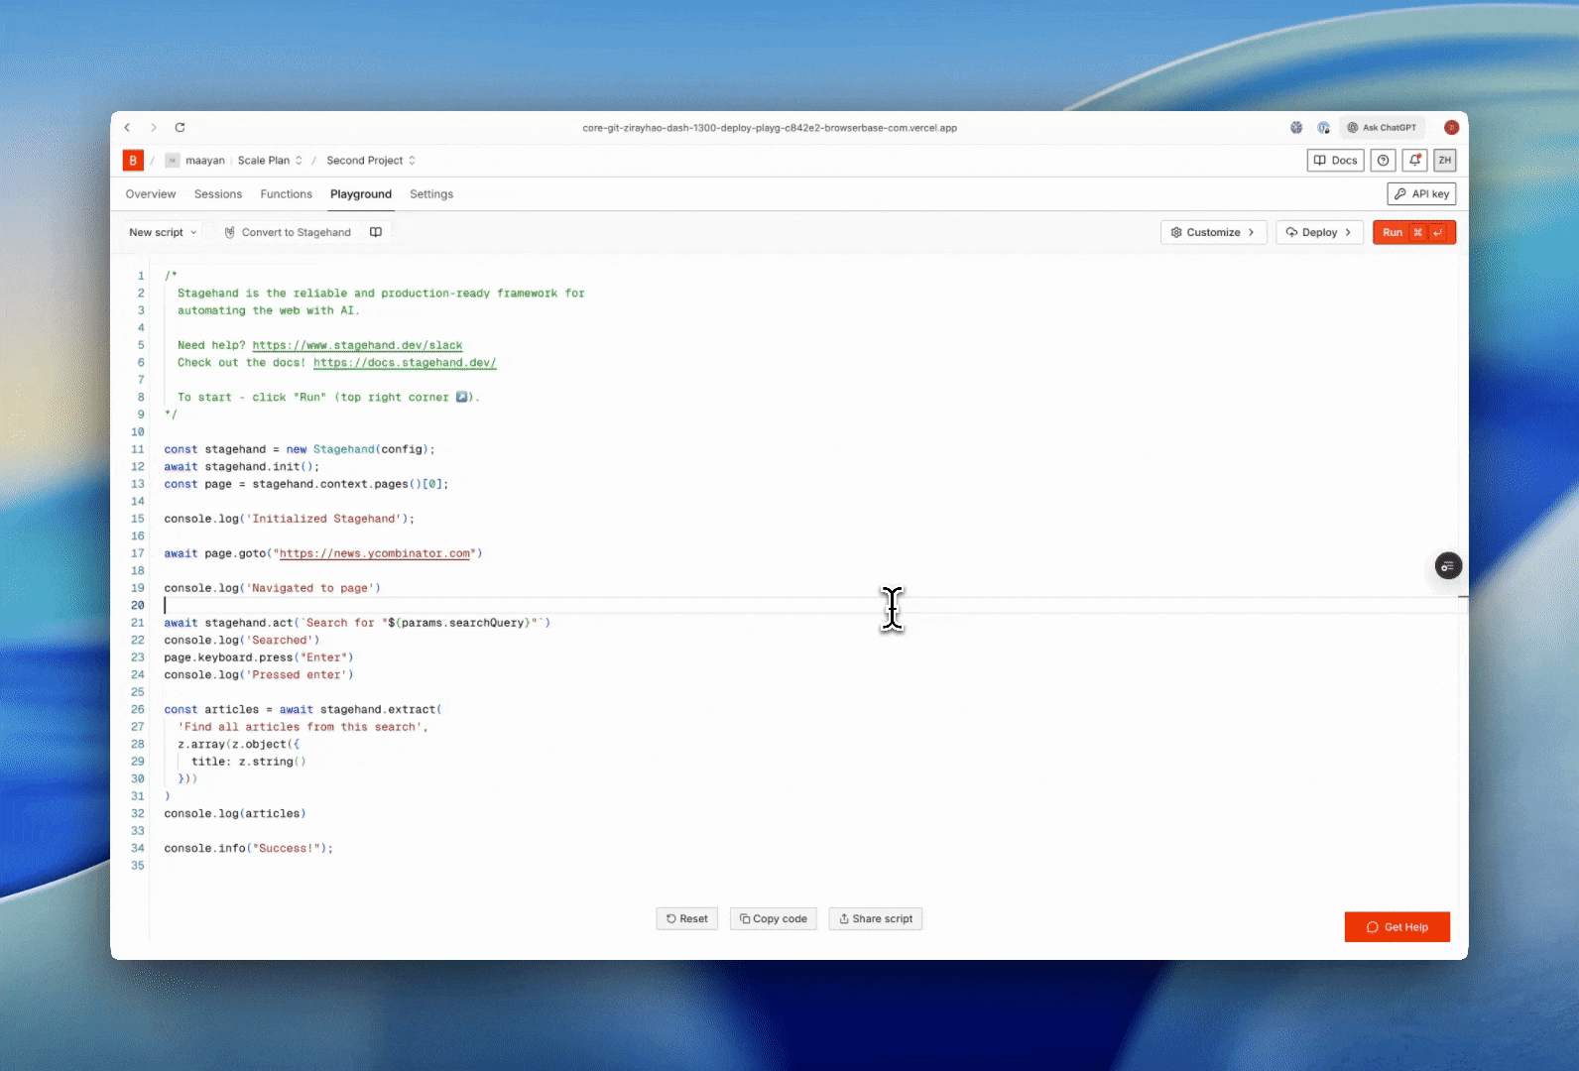Click 'To start - click "Run"' comment line
The width and height of the screenshot is (1579, 1071).
pyautogui.click(x=328, y=398)
